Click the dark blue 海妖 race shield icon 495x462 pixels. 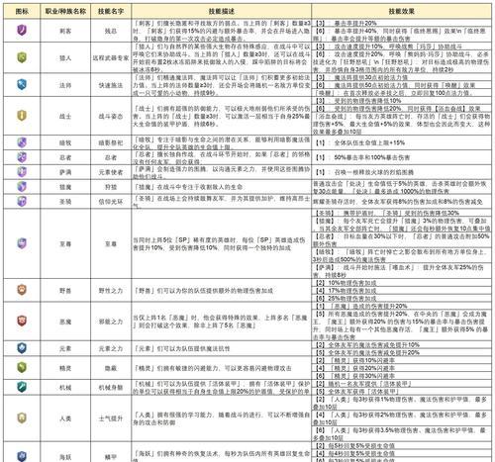pos(22,456)
